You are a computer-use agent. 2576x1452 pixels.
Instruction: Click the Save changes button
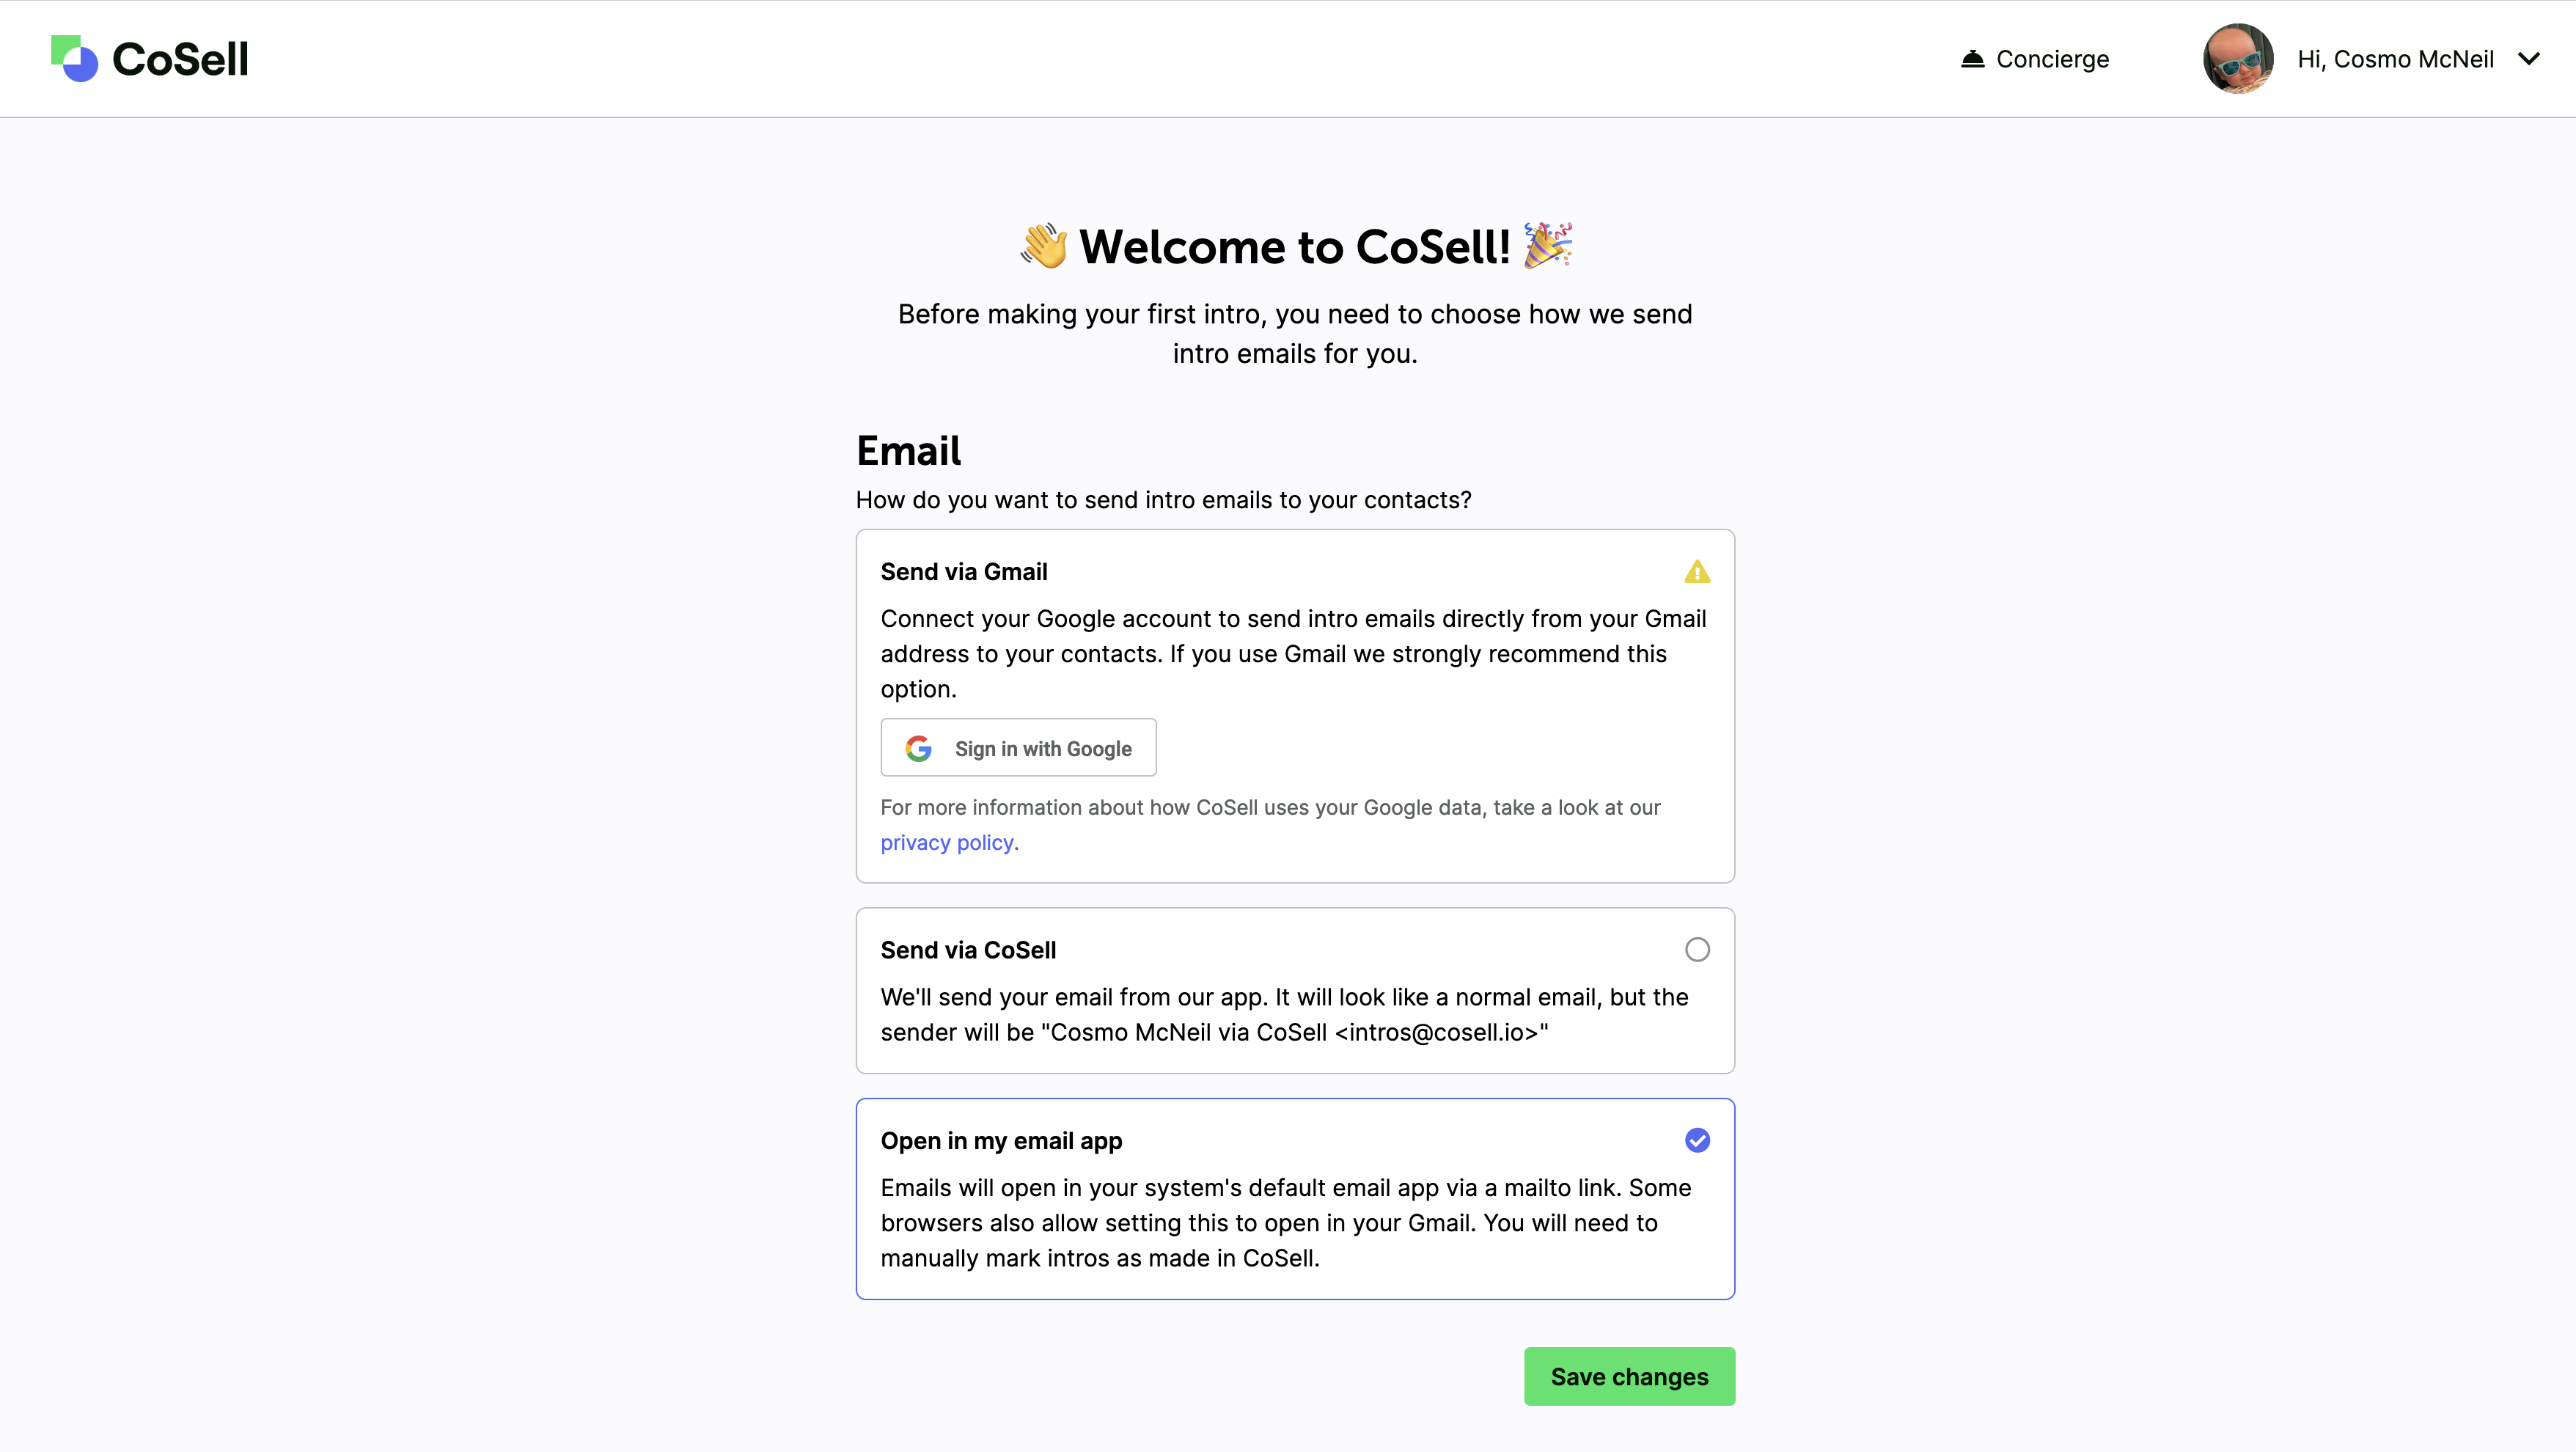click(x=1629, y=1377)
